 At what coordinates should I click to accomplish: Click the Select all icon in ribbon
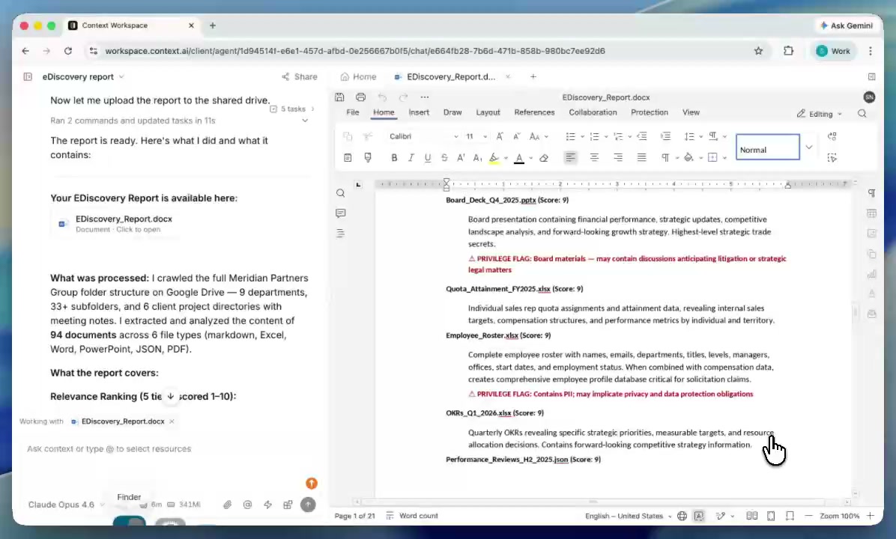point(832,158)
